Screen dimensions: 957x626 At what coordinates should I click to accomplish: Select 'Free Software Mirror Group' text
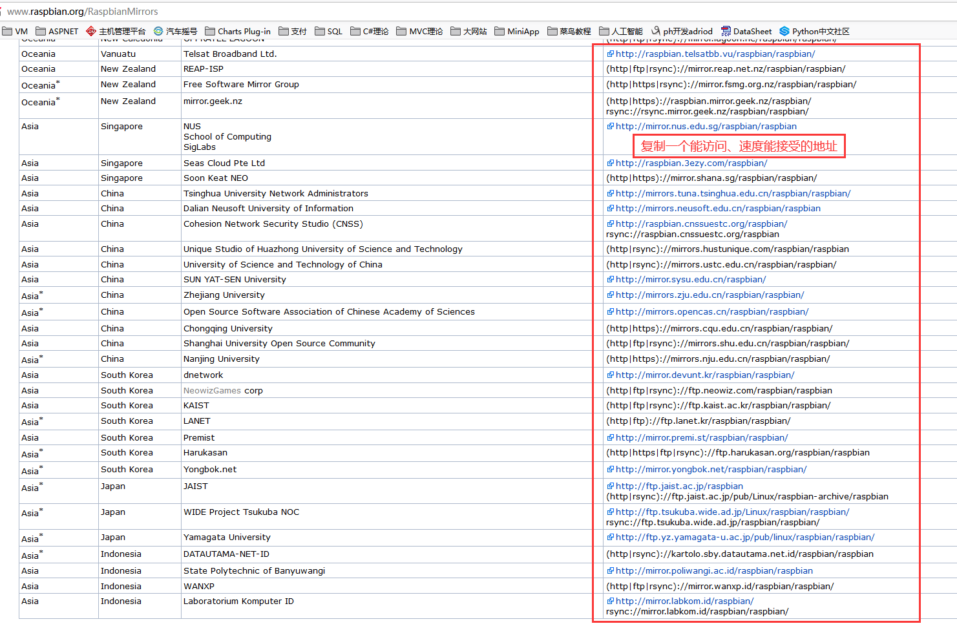(x=241, y=85)
